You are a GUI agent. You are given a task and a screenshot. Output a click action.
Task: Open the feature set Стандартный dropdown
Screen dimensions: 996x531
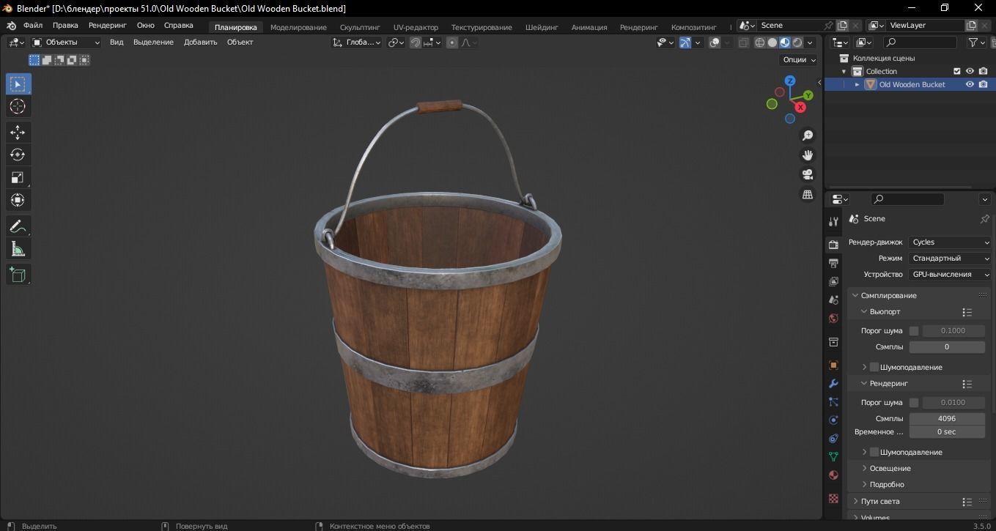tap(951, 259)
